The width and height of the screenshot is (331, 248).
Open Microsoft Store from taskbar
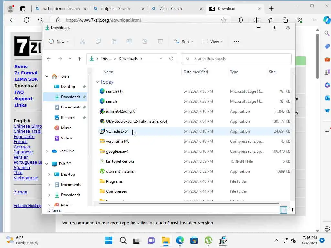click(x=194, y=240)
